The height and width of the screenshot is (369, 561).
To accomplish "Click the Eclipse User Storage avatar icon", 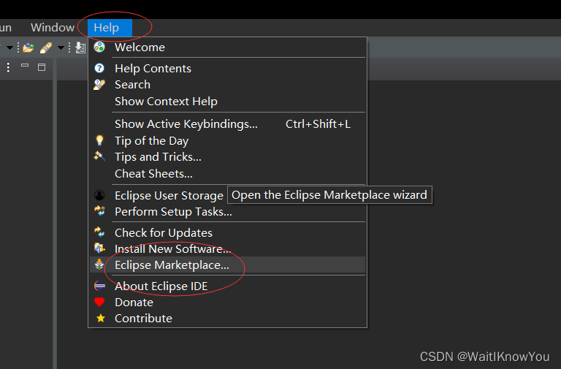I will pos(99,195).
